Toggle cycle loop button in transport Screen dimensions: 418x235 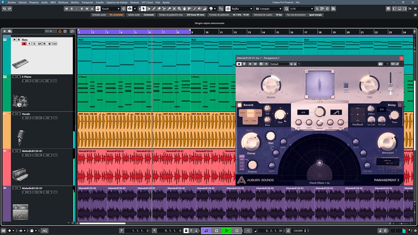point(206,231)
